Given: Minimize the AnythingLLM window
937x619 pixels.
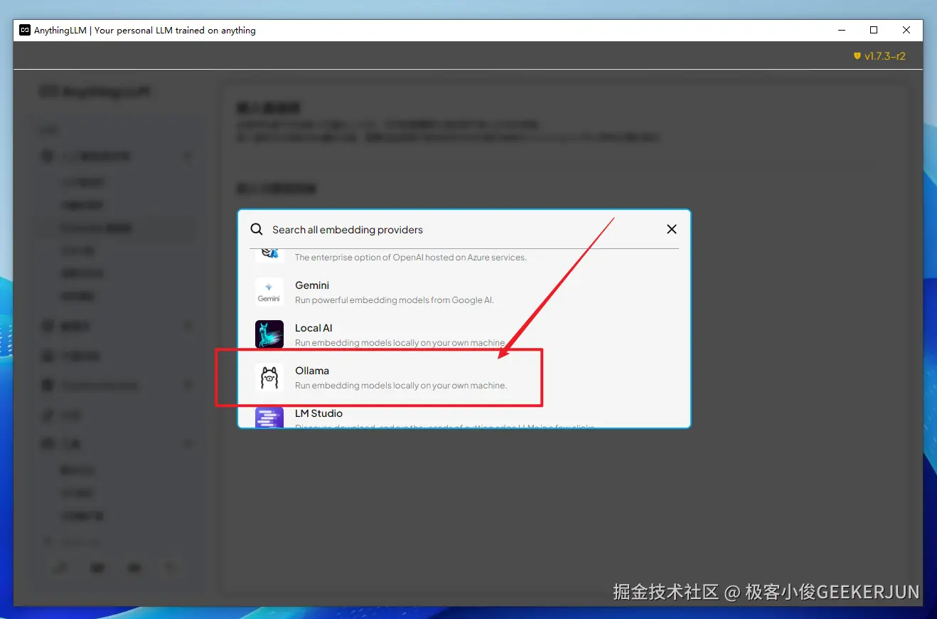Looking at the screenshot, I should click(841, 30).
